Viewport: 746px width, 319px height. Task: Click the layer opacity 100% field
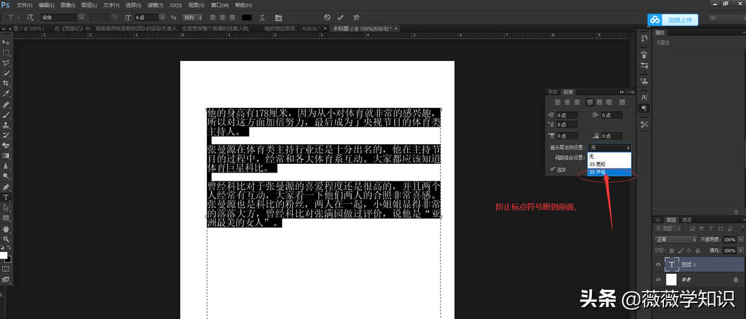pos(730,240)
